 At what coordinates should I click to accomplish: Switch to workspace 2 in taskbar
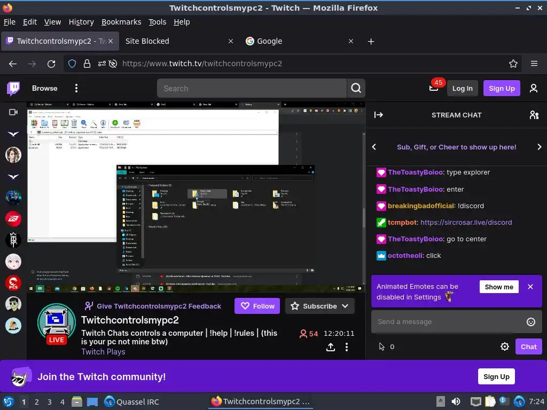(x=36, y=402)
